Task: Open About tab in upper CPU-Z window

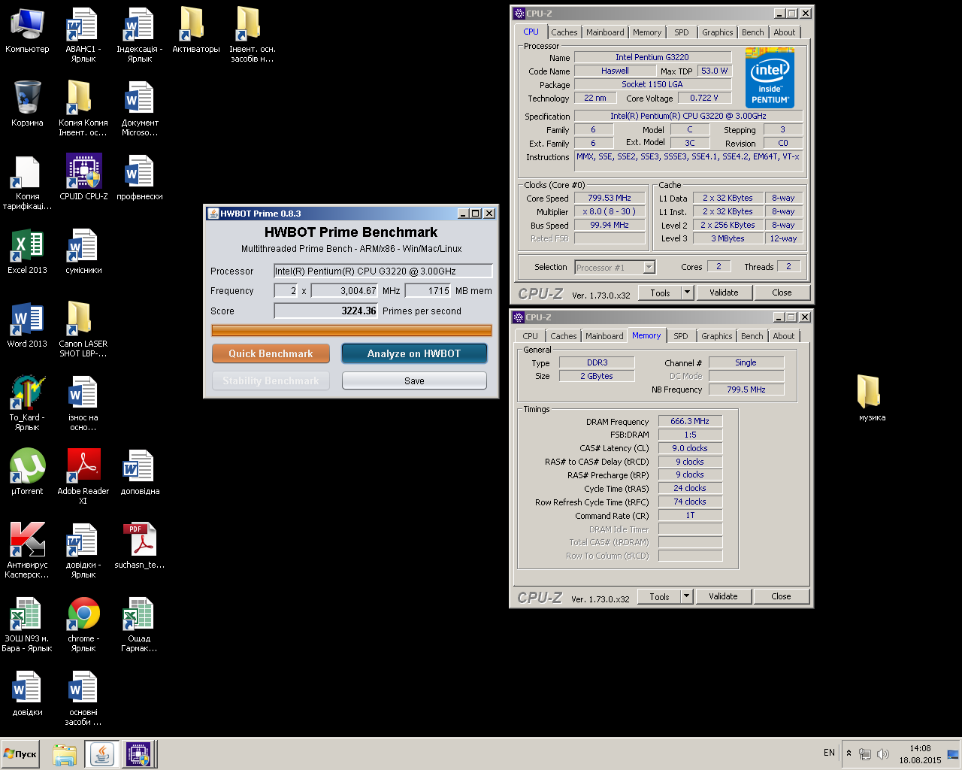Action: pyautogui.click(x=785, y=32)
